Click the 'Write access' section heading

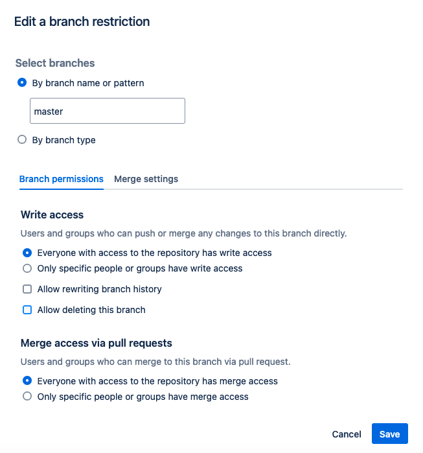coord(52,215)
